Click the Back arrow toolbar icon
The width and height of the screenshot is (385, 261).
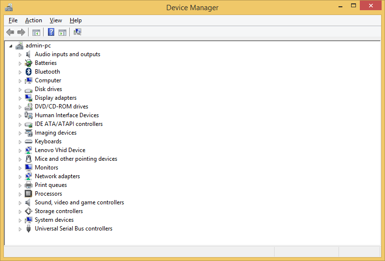coord(10,32)
